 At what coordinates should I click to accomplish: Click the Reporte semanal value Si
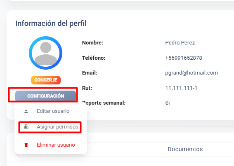pyautogui.click(x=168, y=103)
